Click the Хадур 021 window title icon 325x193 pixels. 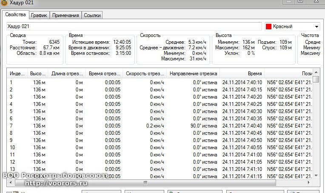click(x=4, y=3)
